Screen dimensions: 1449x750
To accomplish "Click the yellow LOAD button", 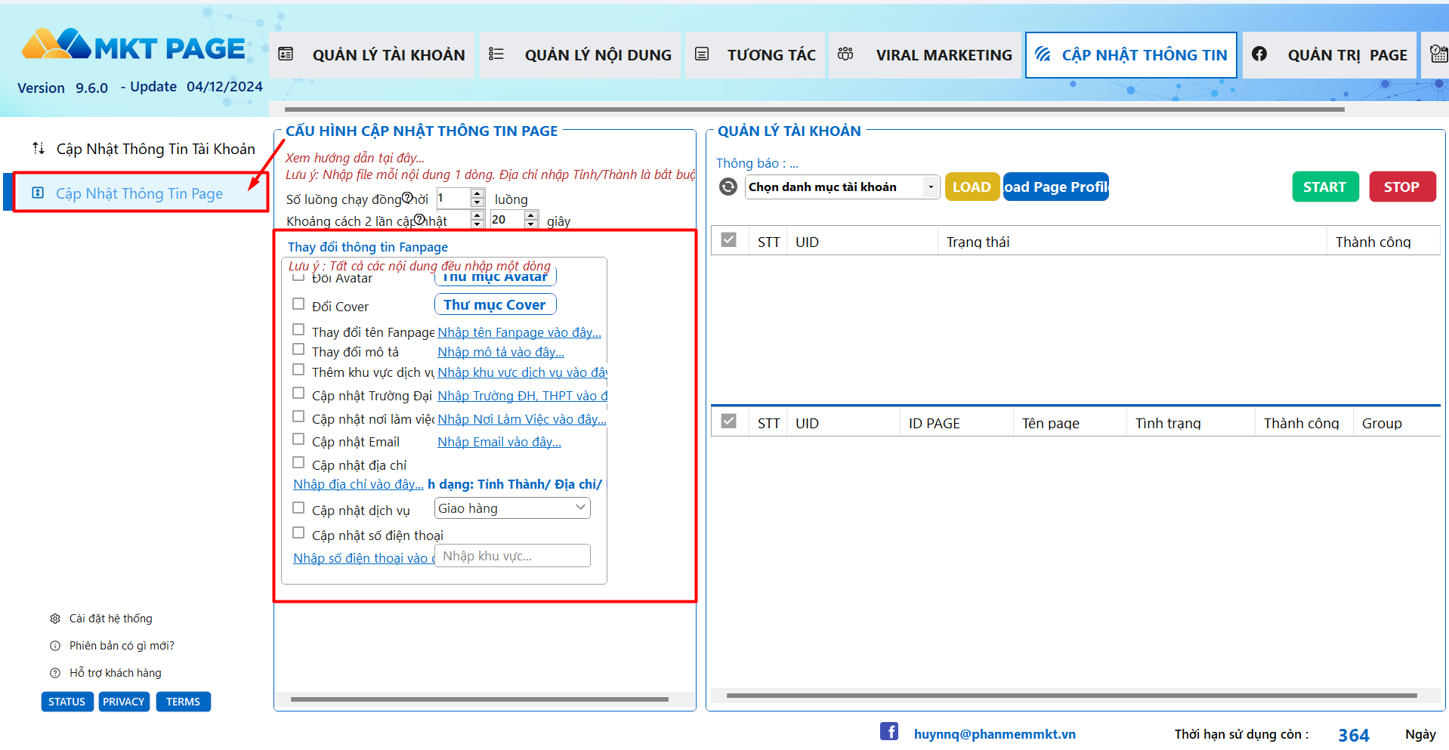I will point(972,187).
